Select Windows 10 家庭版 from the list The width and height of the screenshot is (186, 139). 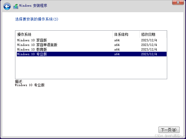[92, 40]
